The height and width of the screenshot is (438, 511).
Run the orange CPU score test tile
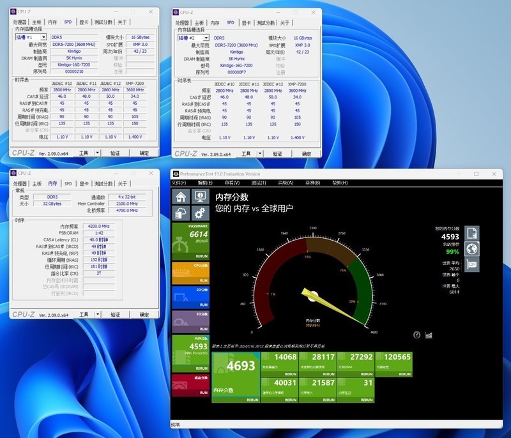pos(190,269)
